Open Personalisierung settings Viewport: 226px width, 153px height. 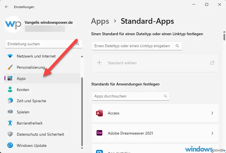[43, 67]
